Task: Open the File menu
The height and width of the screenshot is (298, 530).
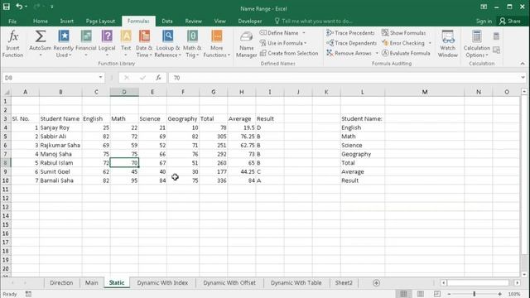Action: click(12, 21)
